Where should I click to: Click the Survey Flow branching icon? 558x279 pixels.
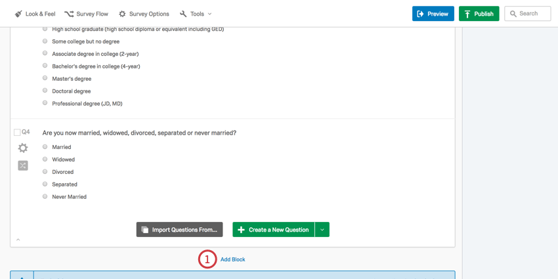[69, 14]
